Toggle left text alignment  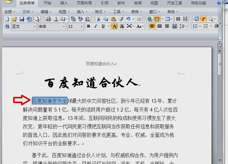coord(152,26)
